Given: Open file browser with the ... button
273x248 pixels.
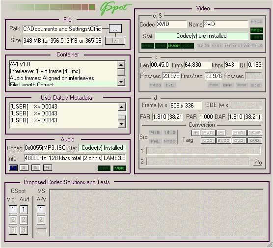Looking at the screenshot, I should click(x=115, y=28).
